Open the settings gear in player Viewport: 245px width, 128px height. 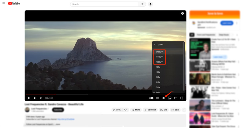tap(164, 98)
